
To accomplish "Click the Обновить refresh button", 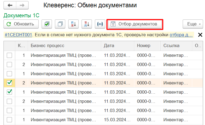I will (21, 24).
